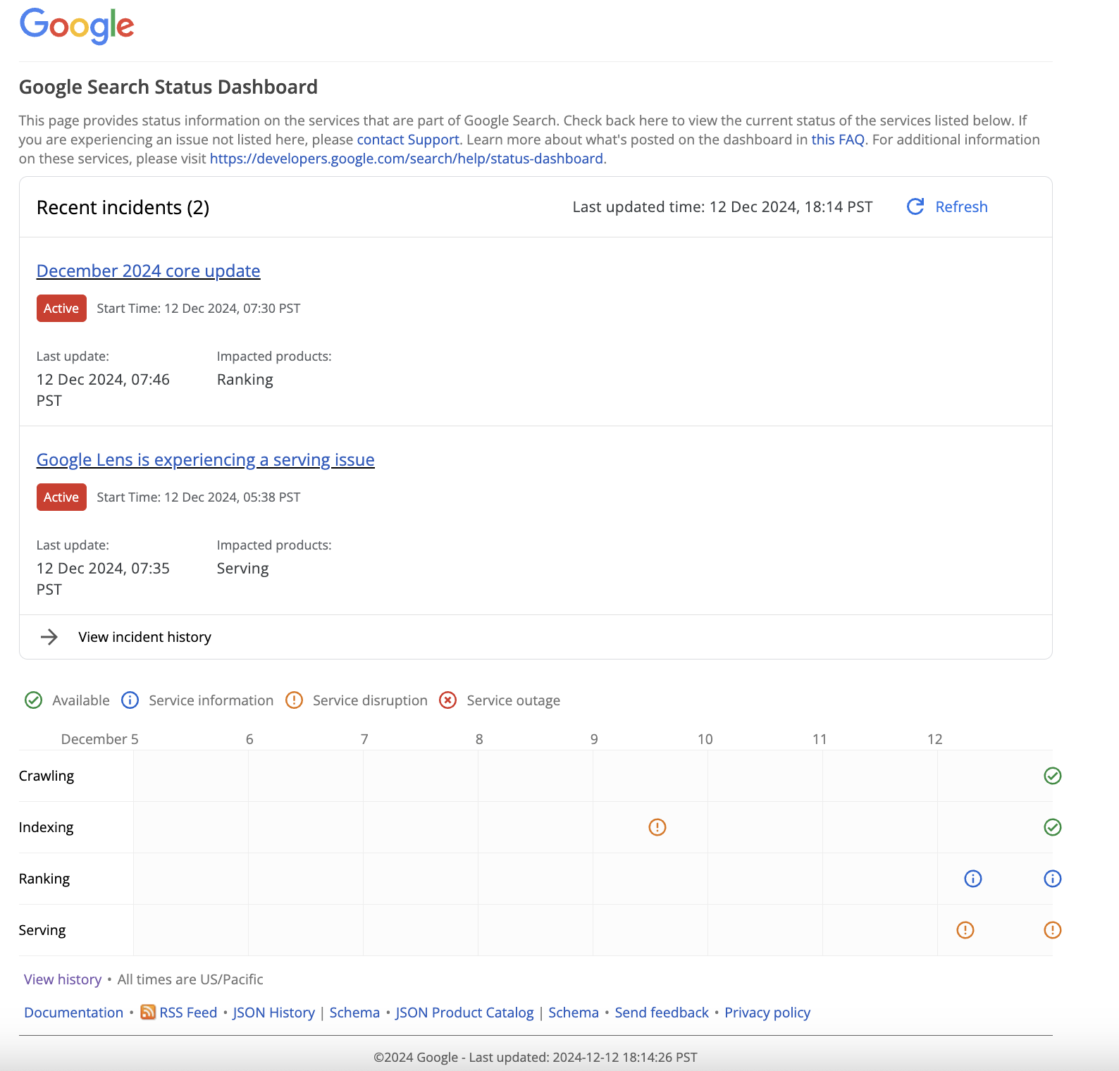Click Indexing disruption icon on December 9
Viewport: 1119px width, 1071px height.
click(657, 827)
